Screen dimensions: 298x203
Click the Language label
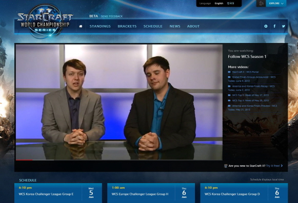(205, 4)
